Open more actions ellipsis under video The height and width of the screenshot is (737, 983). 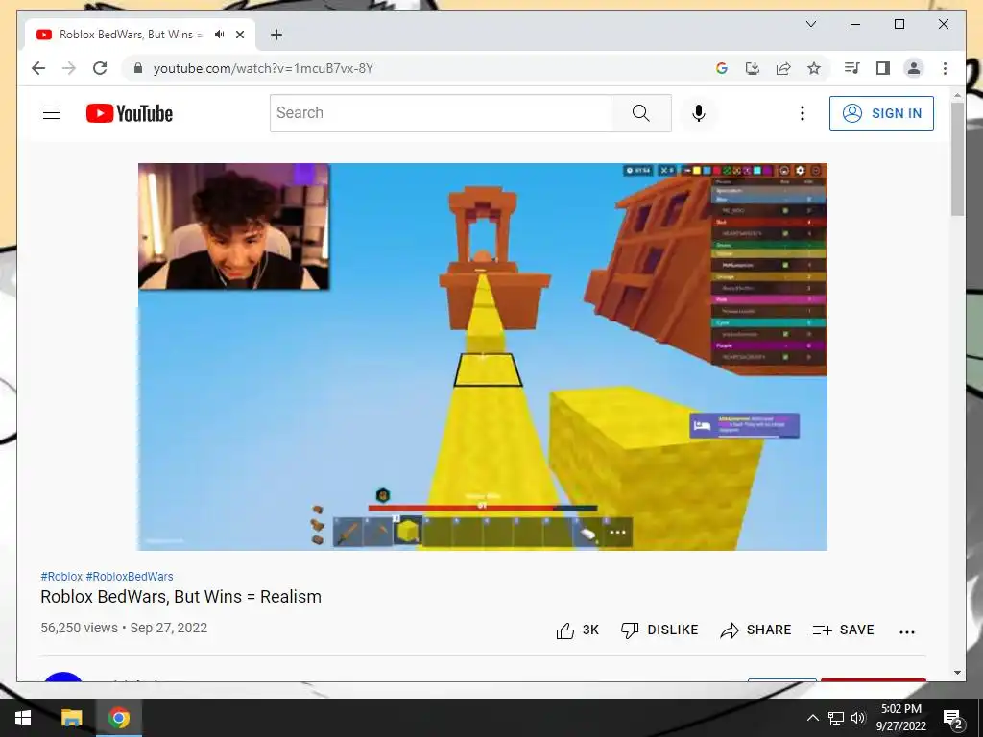[906, 631]
